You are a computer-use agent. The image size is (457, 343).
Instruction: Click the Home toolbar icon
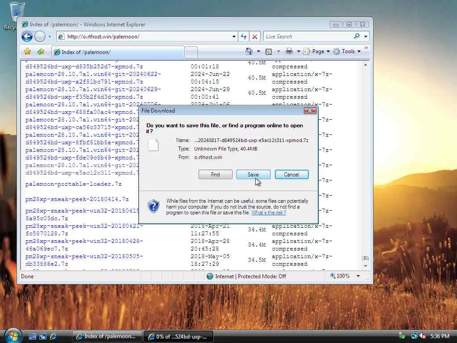coord(249,51)
